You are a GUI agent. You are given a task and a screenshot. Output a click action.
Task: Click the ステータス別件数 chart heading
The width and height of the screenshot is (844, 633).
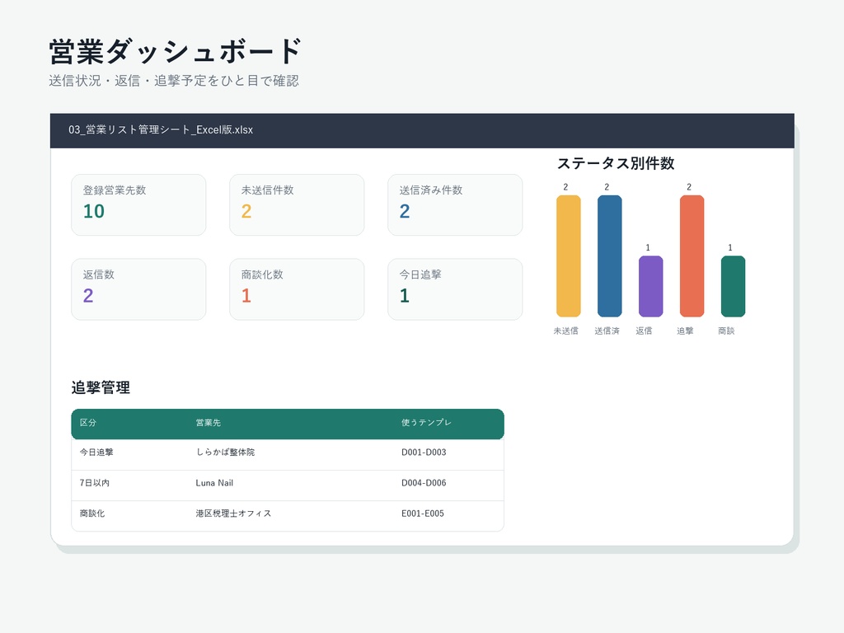point(616,163)
